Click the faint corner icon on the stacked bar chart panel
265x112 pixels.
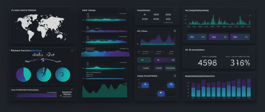(251, 76)
